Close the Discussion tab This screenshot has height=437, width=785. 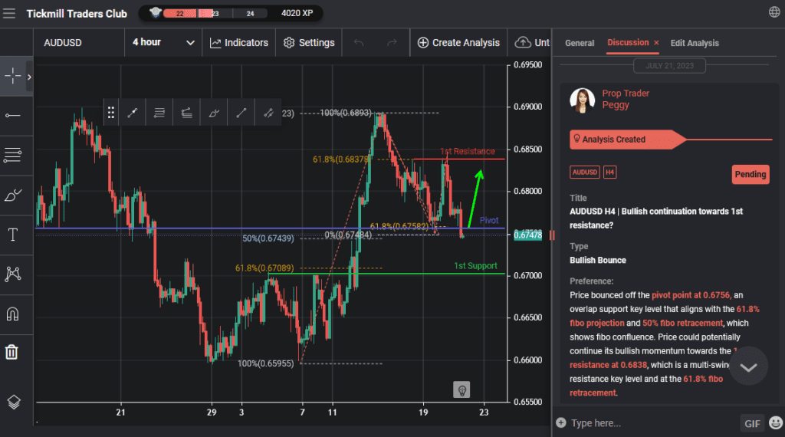point(656,42)
